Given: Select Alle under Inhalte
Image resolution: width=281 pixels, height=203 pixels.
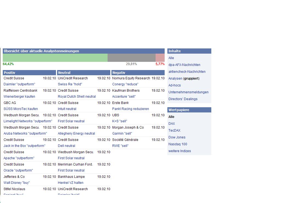Looking at the screenshot, I should pos(171,58).
